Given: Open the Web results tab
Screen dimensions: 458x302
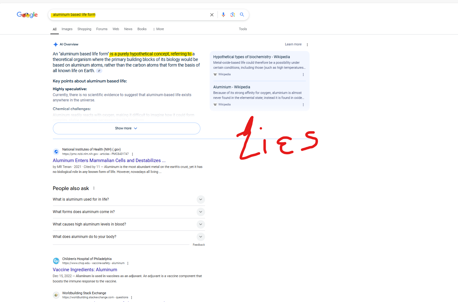Looking at the screenshot, I should [x=116, y=29].
